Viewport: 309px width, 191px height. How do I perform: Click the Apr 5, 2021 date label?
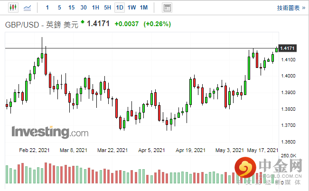coord(151,150)
